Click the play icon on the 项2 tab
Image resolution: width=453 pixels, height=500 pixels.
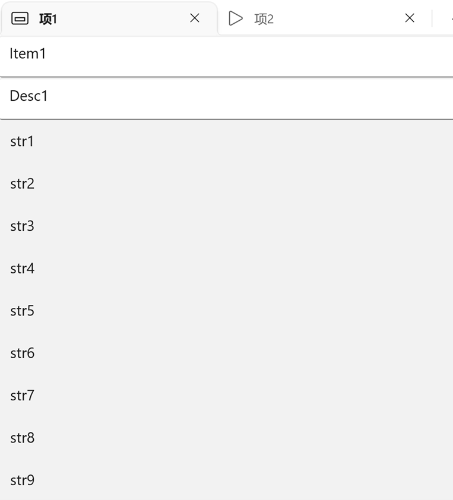[x=236, y=18]
